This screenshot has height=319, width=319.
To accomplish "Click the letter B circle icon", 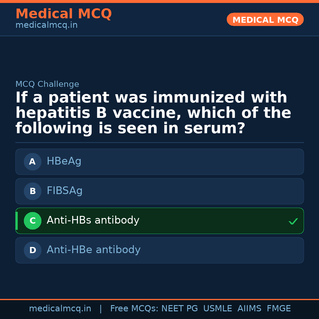I will [x=32, y=191].
